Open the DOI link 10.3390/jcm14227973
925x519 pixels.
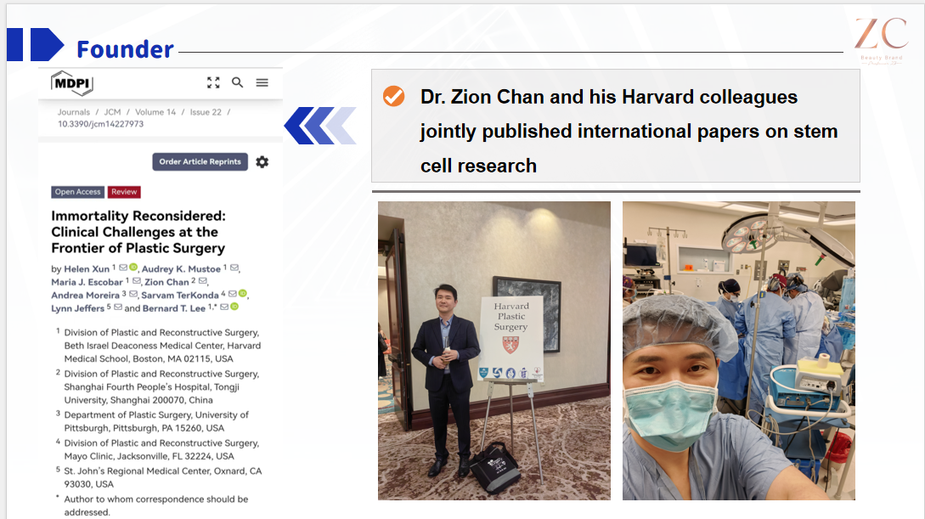(x=100, y=124)
